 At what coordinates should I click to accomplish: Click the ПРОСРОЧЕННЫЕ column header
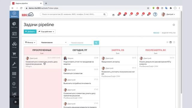(x=42, y=50)
